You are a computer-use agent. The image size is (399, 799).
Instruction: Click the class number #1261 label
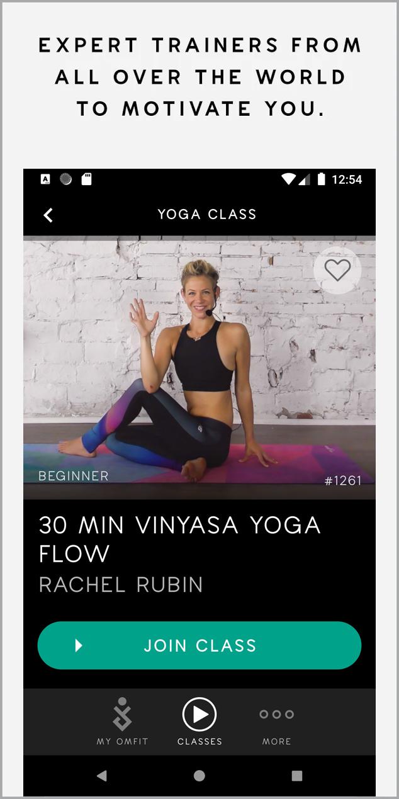343,480
